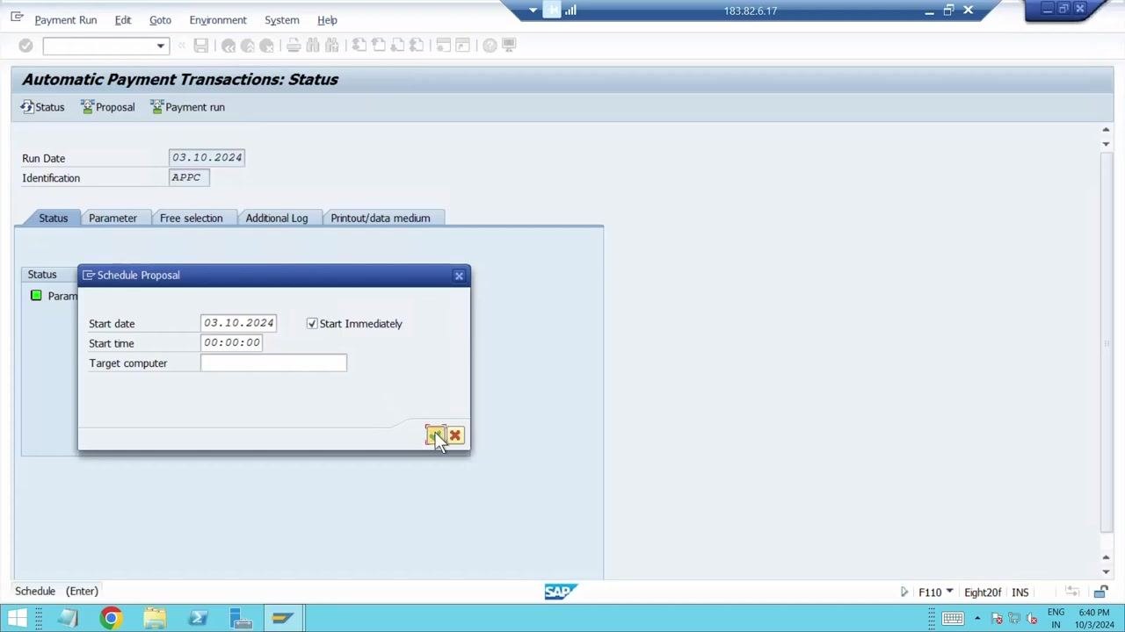Click the Help question mark icon
Screen dimensions: 1125x632
coord(490,46)
